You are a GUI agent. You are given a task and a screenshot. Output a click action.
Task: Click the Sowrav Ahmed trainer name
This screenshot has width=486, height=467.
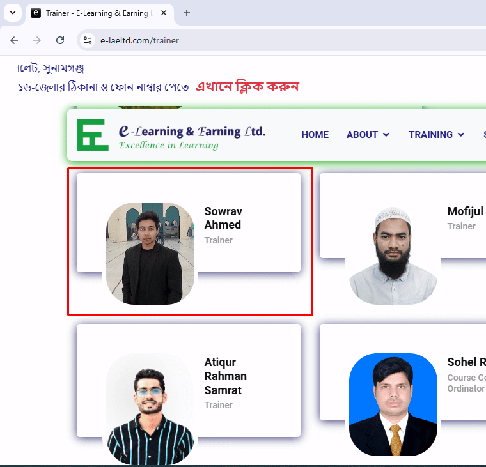(x=223, y=218)
